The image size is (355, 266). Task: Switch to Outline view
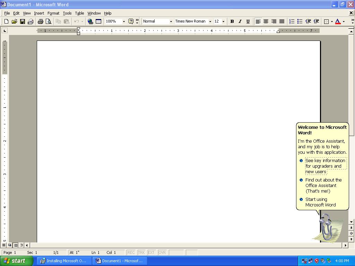point(21,245)
